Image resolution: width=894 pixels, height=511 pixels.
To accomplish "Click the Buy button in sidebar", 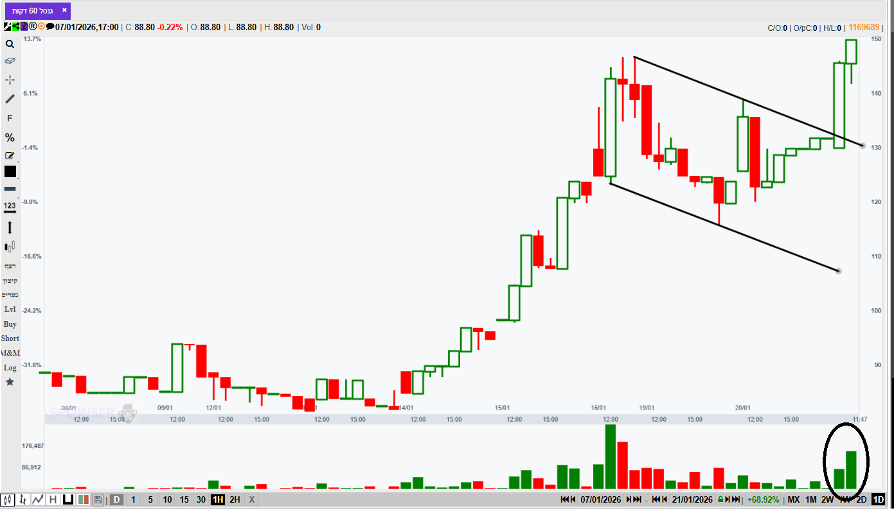I will pyautogui.click(x=10, y=324).
